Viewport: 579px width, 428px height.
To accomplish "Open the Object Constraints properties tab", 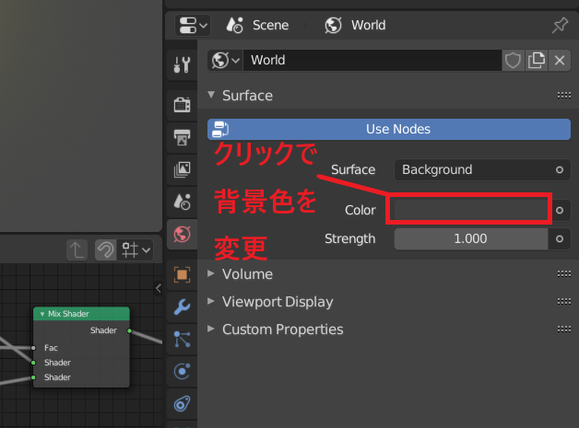I will [182, 404].
